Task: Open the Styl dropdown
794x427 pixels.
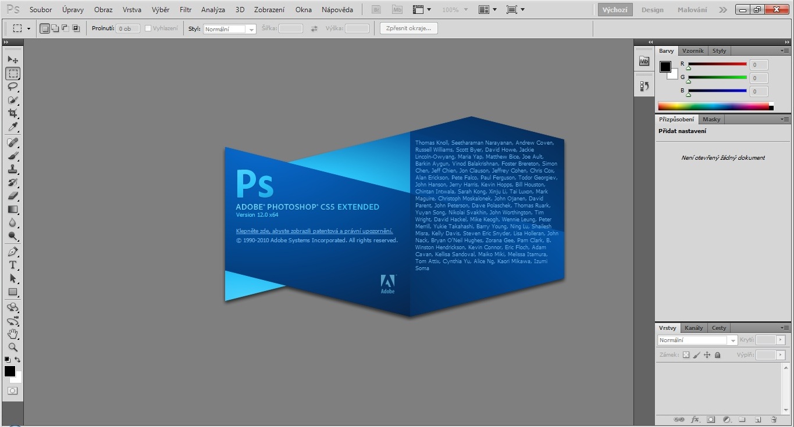Action: 230,29
